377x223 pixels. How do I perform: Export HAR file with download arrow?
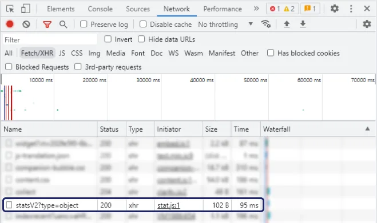tap(303, 24)
